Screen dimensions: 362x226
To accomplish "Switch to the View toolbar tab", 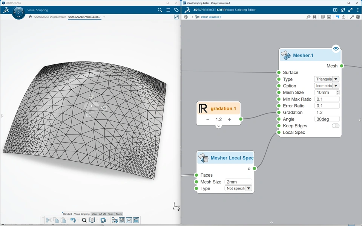I will pyautogui.click(x=94, y=214).
